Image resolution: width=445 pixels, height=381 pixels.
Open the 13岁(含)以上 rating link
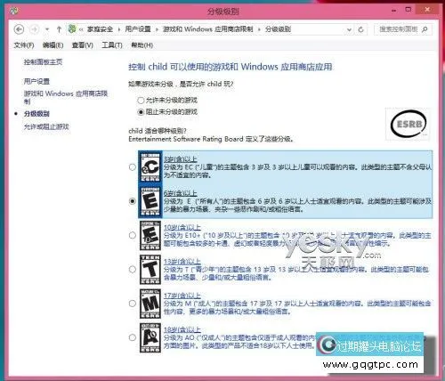182,262
